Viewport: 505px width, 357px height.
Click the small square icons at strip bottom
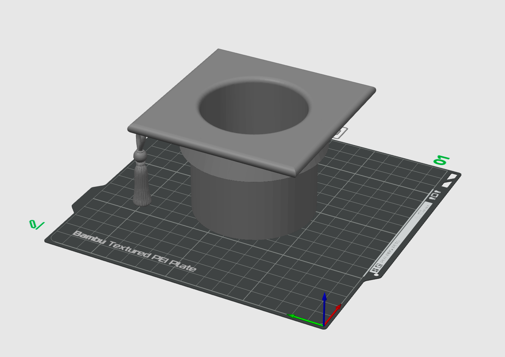pos(376,268)
